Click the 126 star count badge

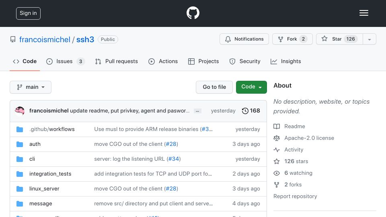(x=351, y=39)
